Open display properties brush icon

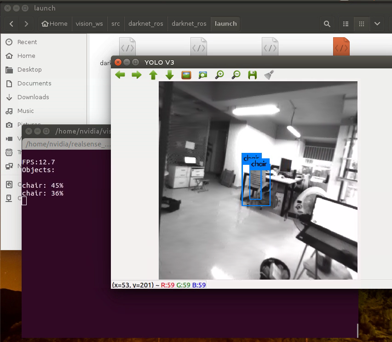click(269, 74)
